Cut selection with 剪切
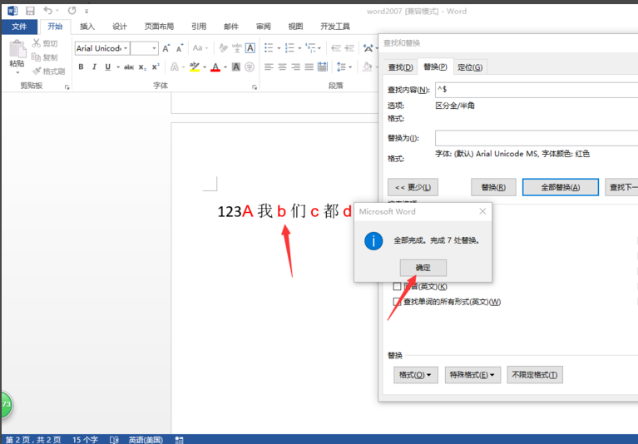638x444 pixels. (x=45, y=43)
